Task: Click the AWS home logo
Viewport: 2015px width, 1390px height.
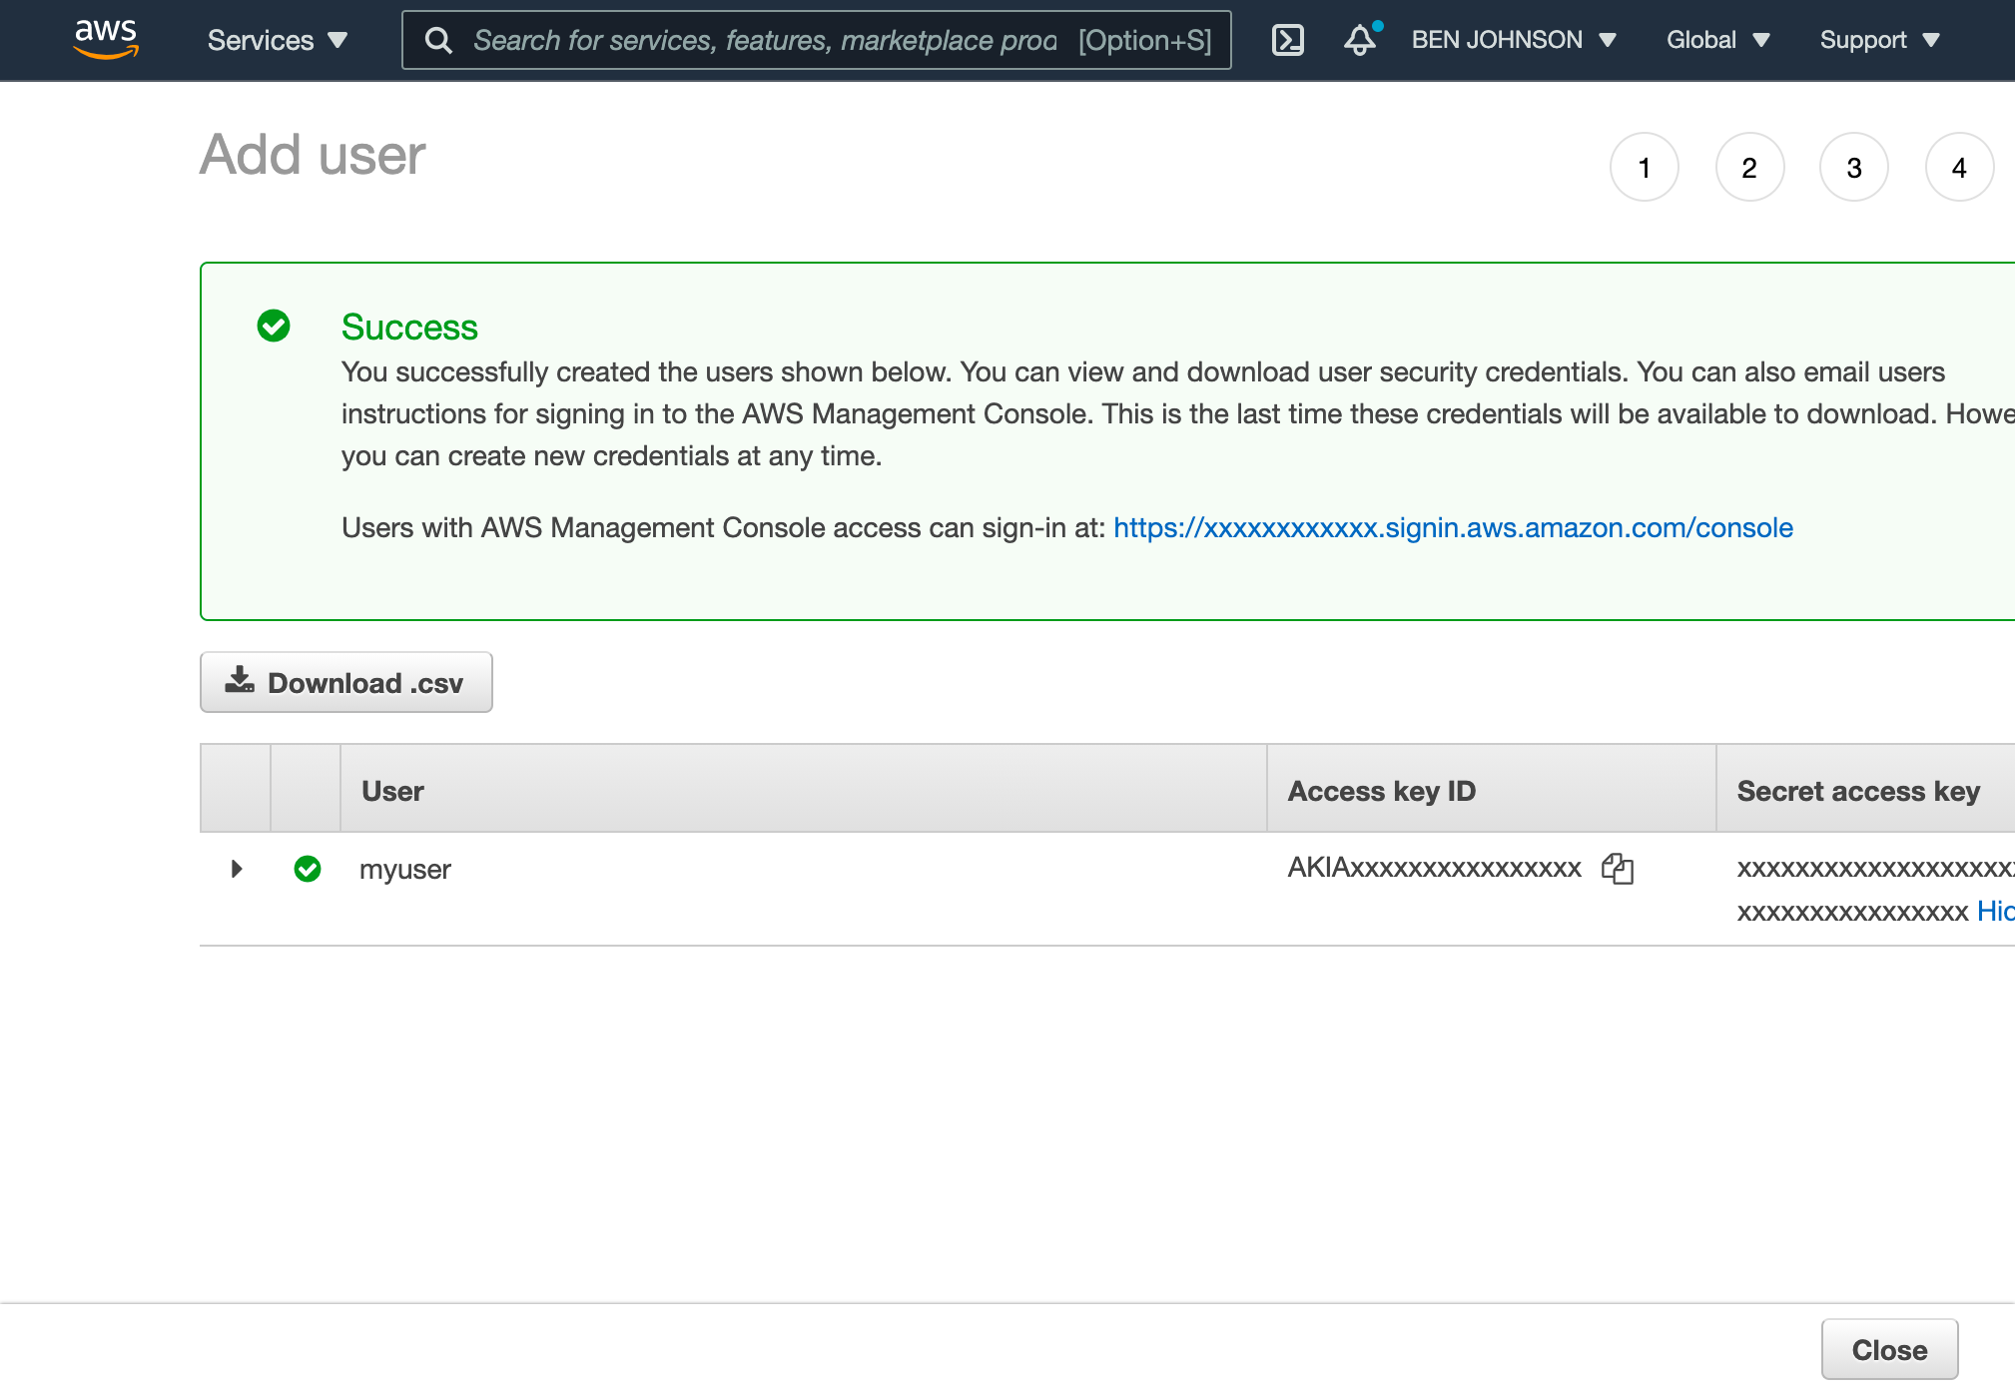Action: [106, 40]
